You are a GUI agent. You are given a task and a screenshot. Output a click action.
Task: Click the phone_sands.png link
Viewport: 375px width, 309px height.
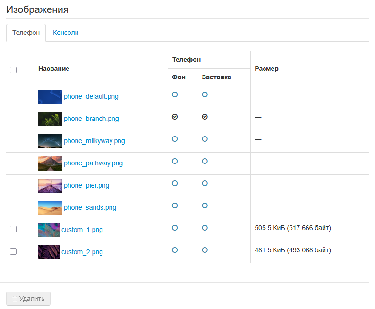tap(90, 208)
